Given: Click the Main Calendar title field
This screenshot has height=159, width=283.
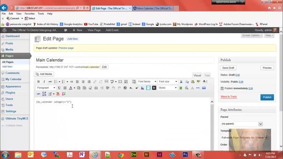Looking at the screenshot, I should click(124, 60).
